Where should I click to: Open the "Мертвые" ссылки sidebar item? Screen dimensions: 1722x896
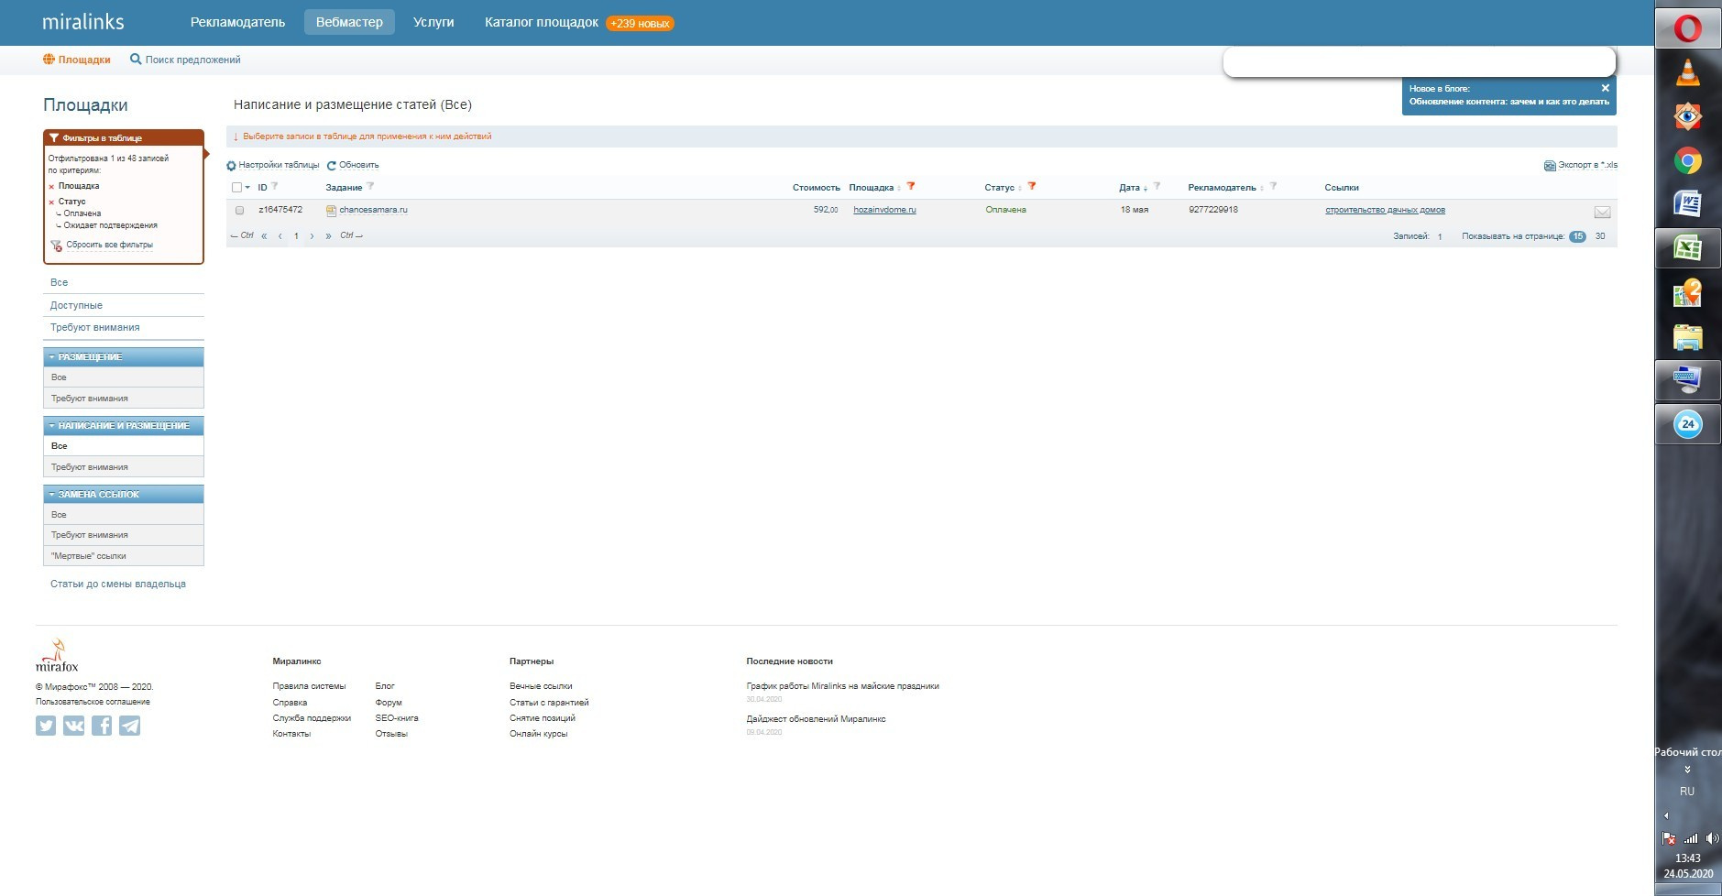click(x=89, y=556)
